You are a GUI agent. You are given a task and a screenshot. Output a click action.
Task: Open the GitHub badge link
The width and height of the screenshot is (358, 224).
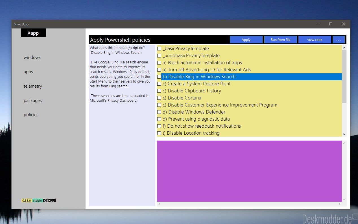49,201
